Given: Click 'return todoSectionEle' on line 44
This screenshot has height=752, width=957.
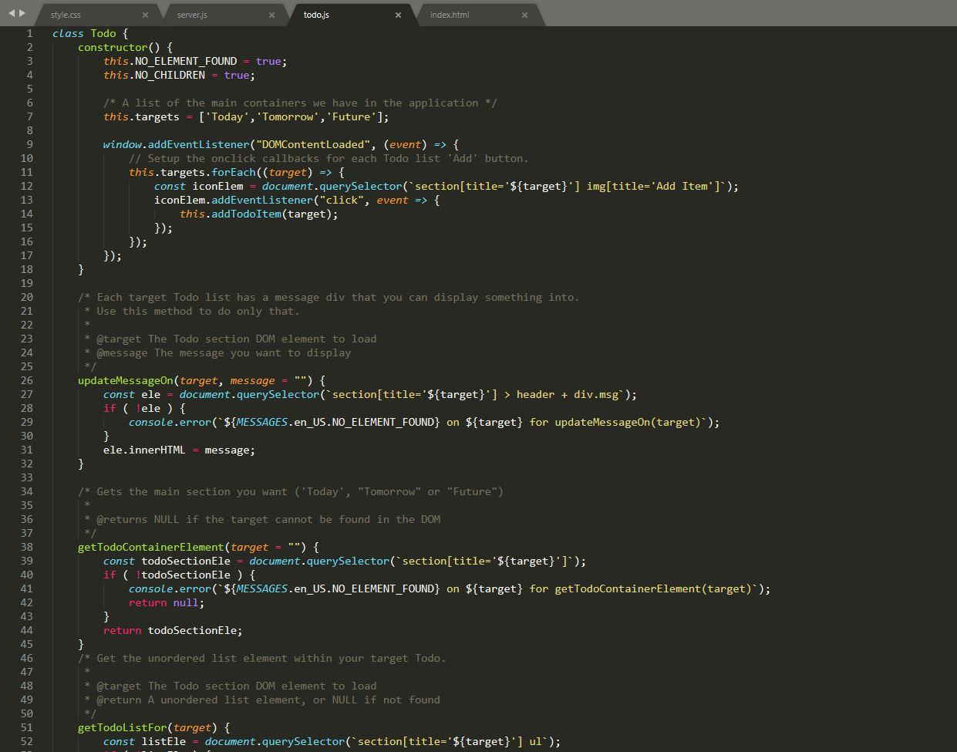Looking at the screenshot, I should pyautogui.click(x=173, y=630).
